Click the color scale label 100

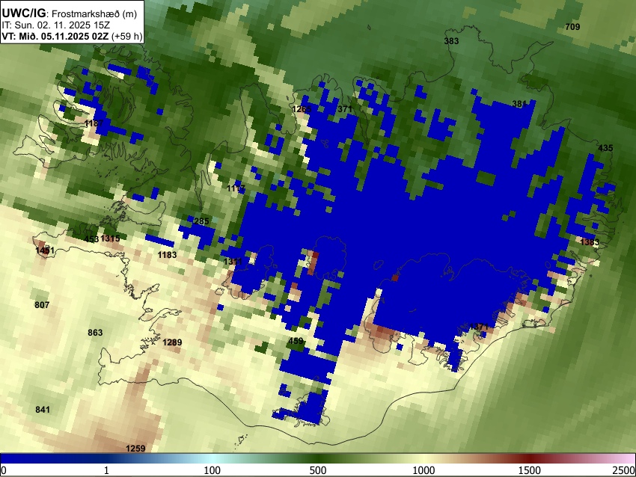pos(212,470)
